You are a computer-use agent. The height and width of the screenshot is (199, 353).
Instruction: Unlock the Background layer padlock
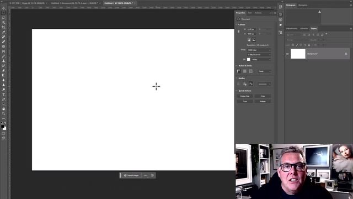coord(346,54)
